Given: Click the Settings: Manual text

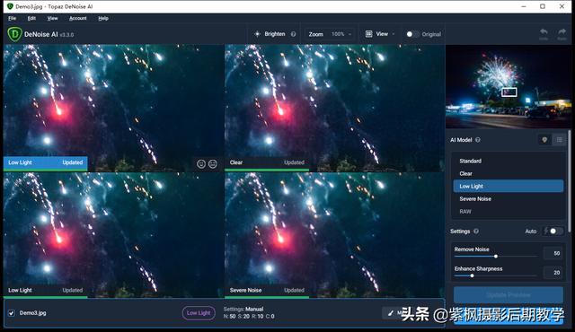Looking at the screenshot, I should point(243,309).
